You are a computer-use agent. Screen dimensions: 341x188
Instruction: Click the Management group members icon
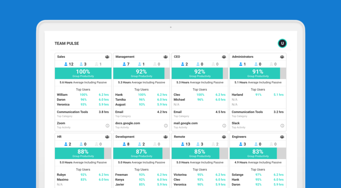[x=166, y=57]
